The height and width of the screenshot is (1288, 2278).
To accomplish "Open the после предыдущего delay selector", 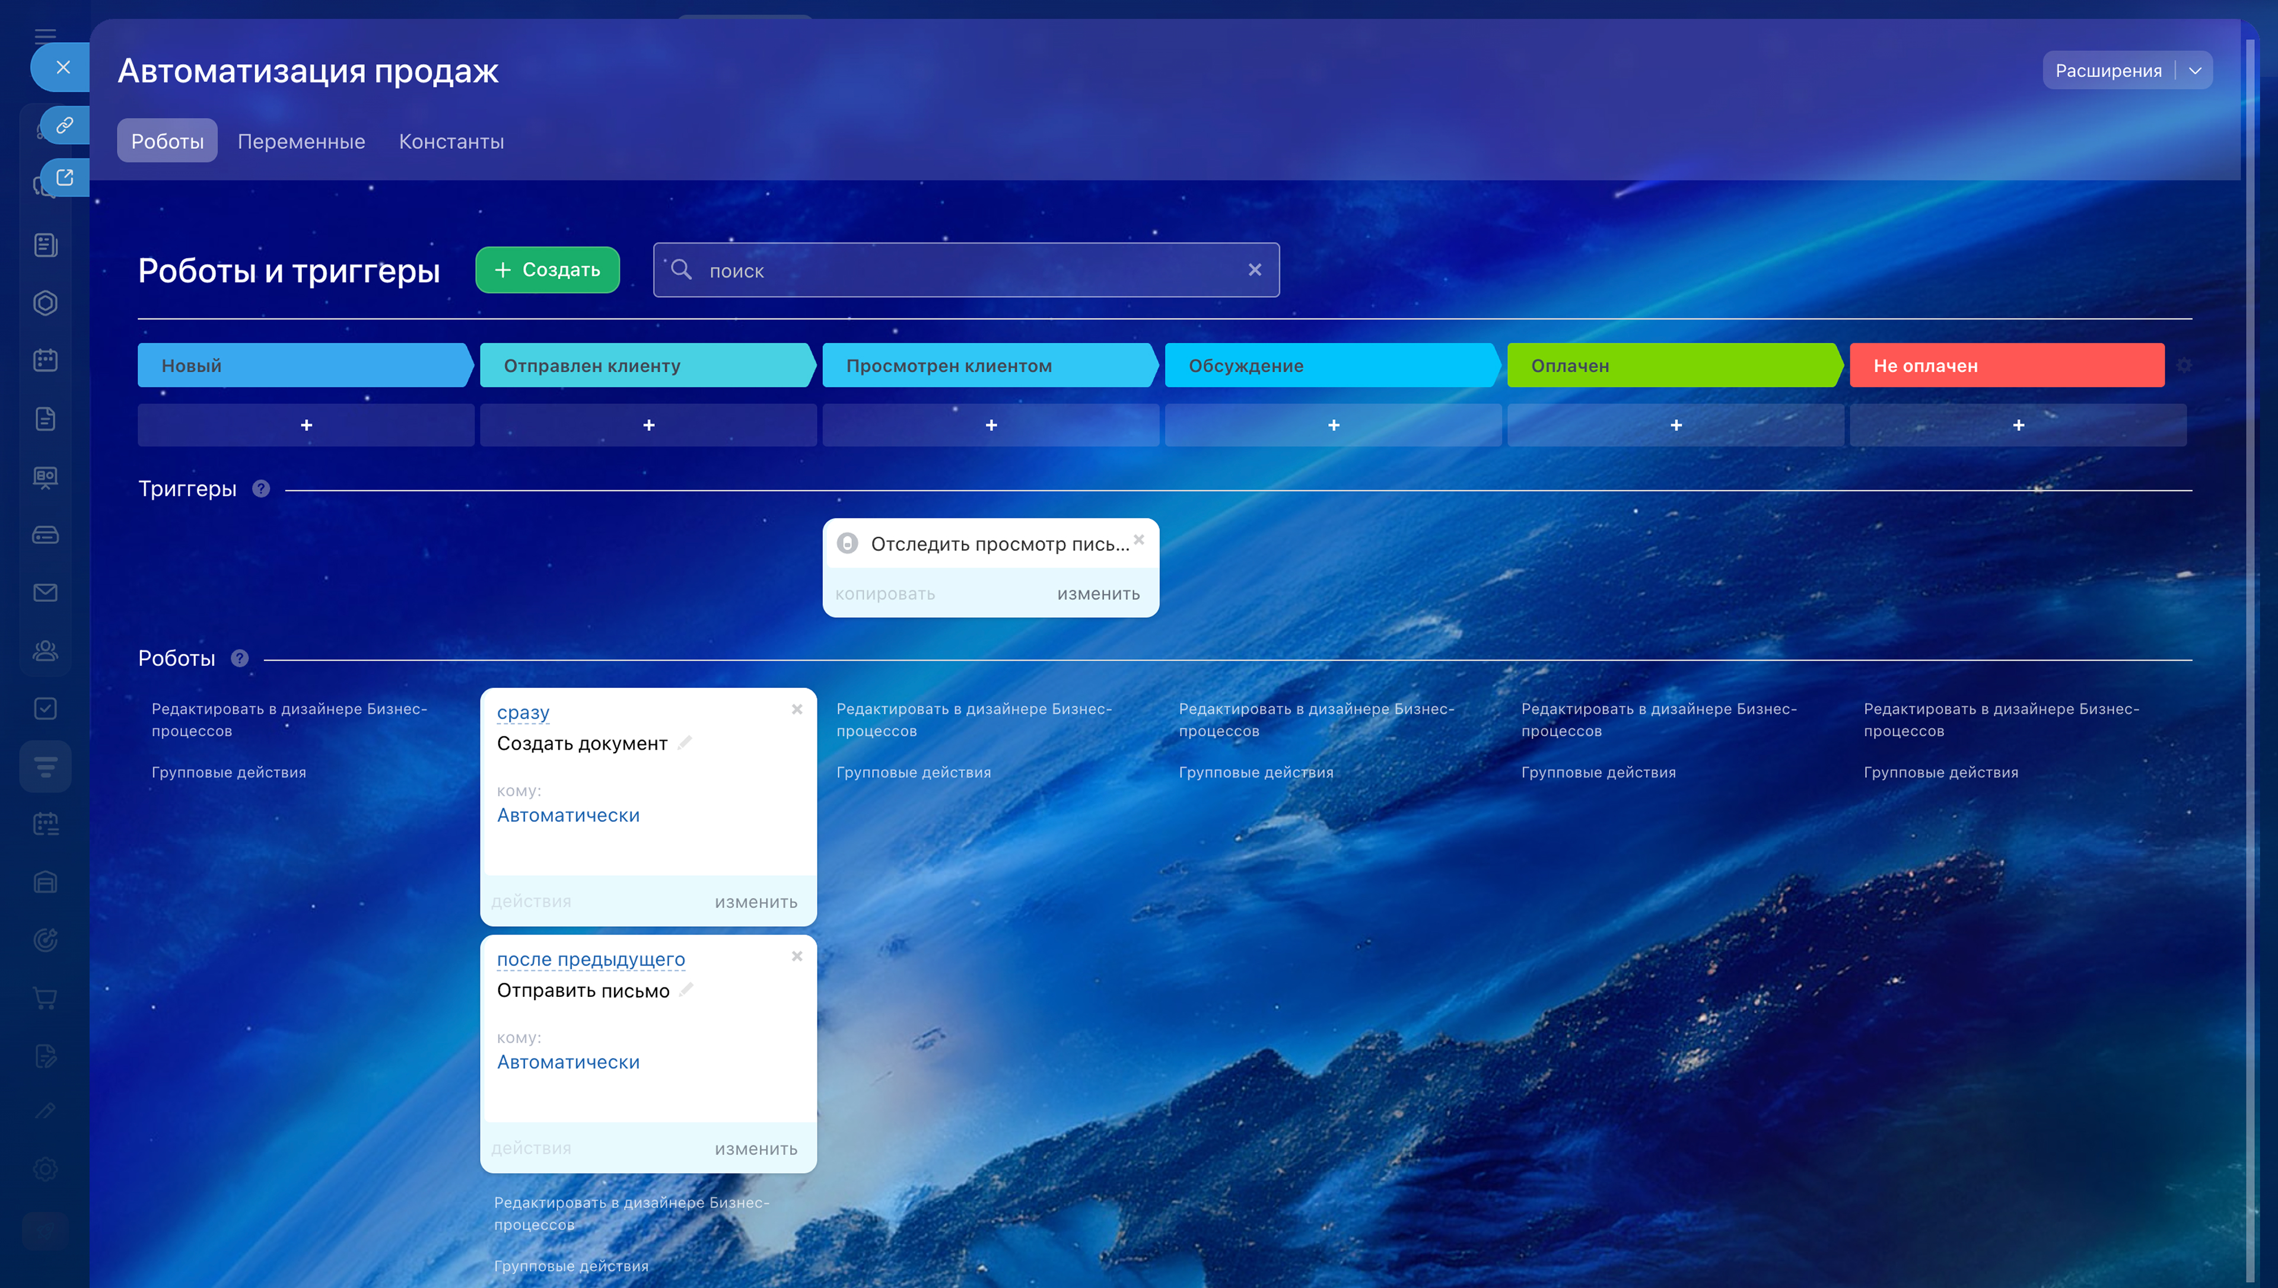I will pos(590,959).
